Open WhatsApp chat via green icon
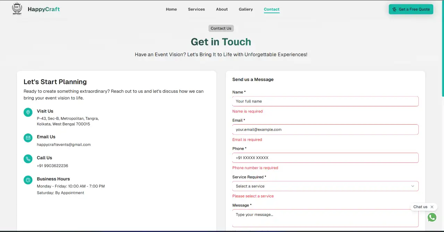 coord(432,217)
